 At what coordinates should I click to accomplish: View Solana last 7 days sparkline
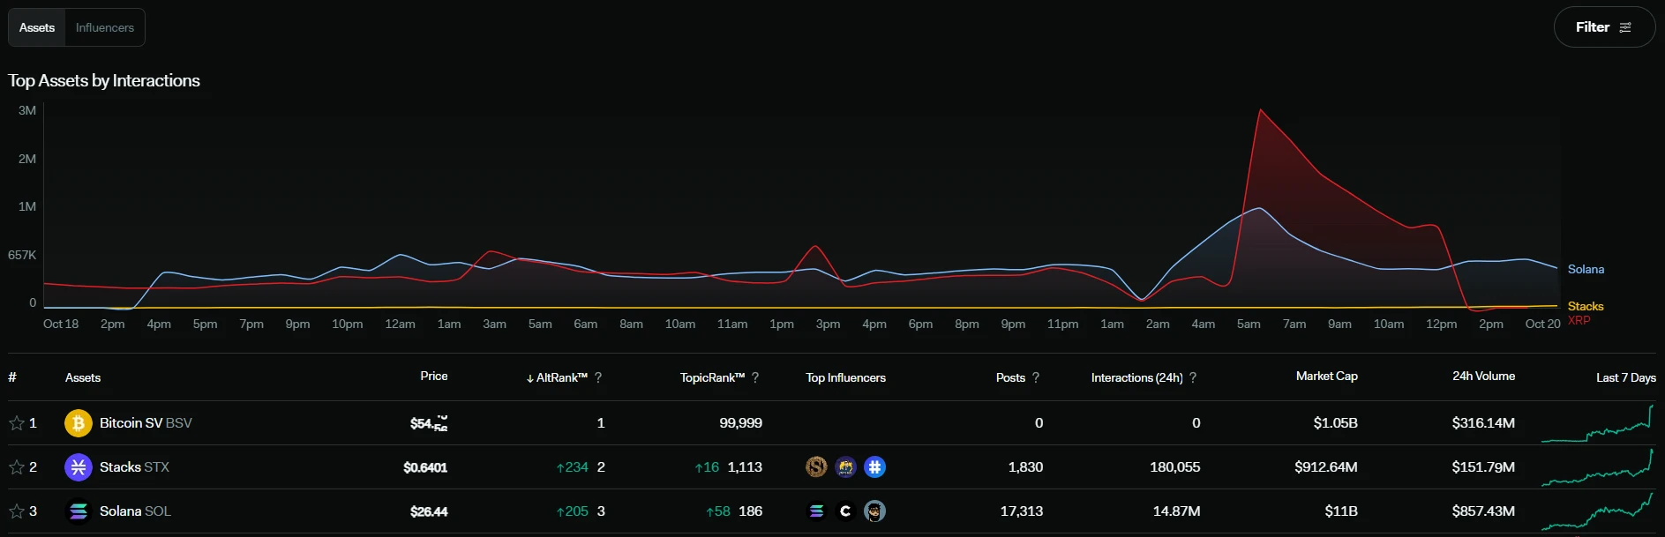pyautogui.click(x=1597, y=511)
